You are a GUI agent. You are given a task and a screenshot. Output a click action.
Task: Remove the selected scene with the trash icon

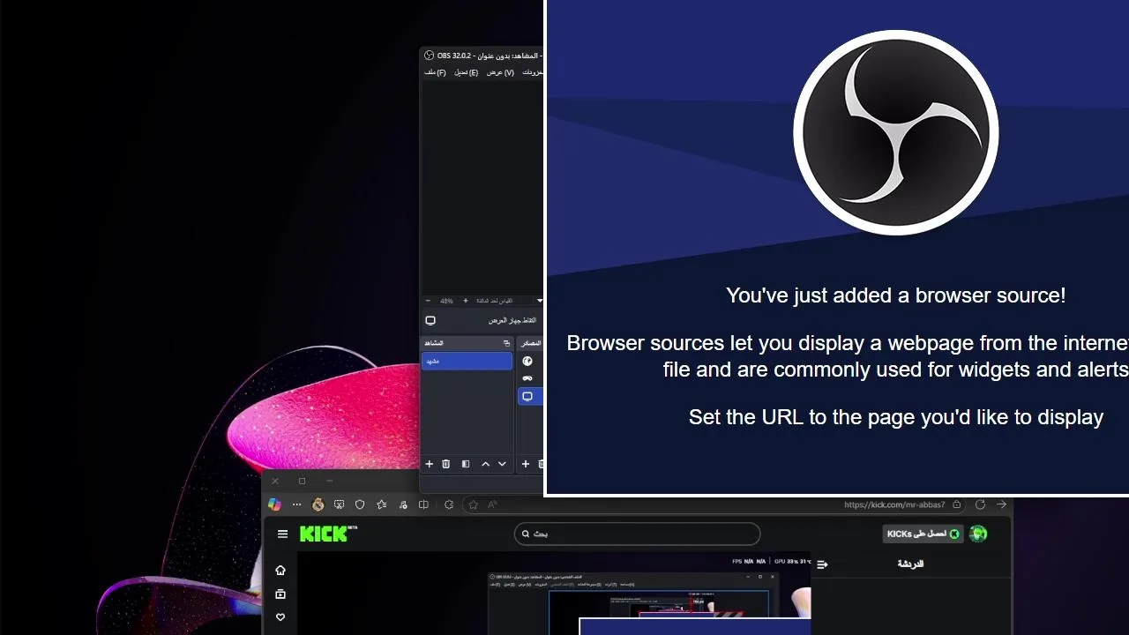(x=446, y=464)
